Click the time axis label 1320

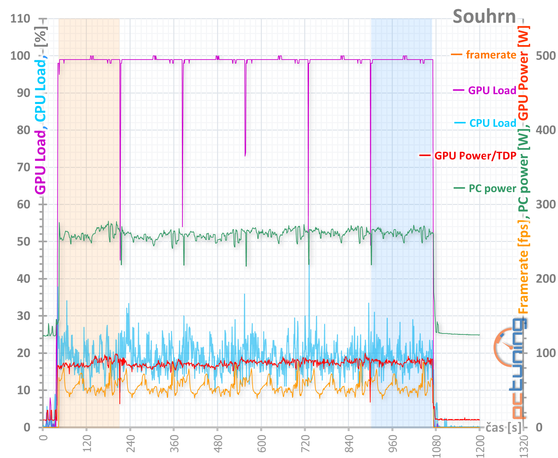524,446
